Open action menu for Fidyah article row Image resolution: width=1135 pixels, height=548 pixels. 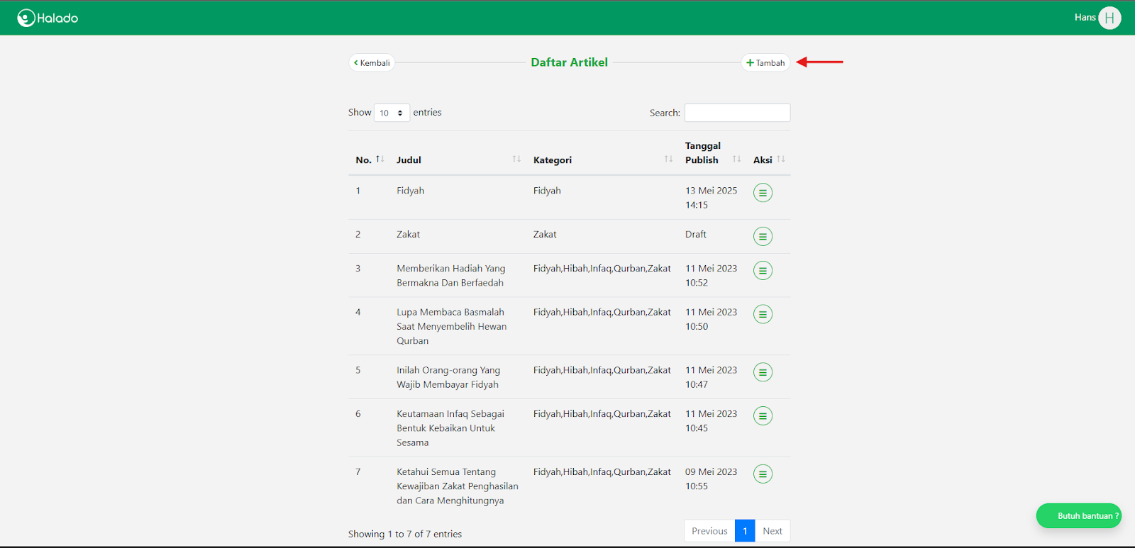tap(763, 193)
